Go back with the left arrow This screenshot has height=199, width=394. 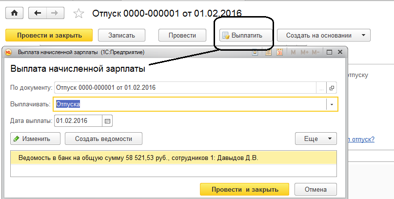[38, 13]
